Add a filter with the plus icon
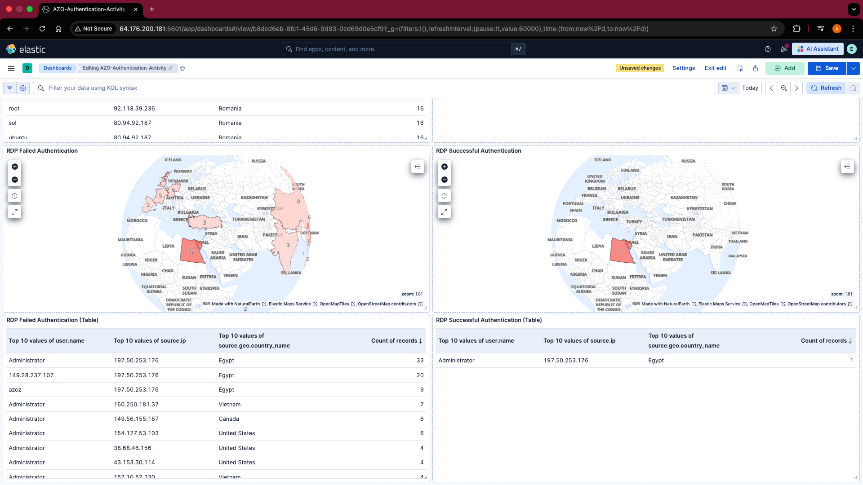 pos(23,88)
